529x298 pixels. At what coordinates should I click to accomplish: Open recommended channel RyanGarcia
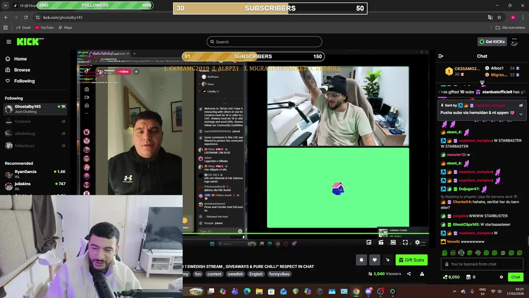pyautogui.click(x=36, y=174)
